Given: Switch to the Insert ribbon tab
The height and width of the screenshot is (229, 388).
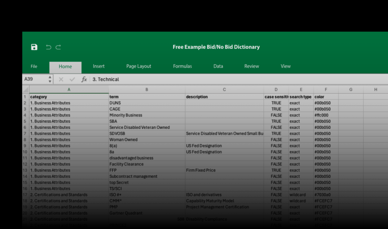Looking at the screenshot, I should click(x=99, y=66).
